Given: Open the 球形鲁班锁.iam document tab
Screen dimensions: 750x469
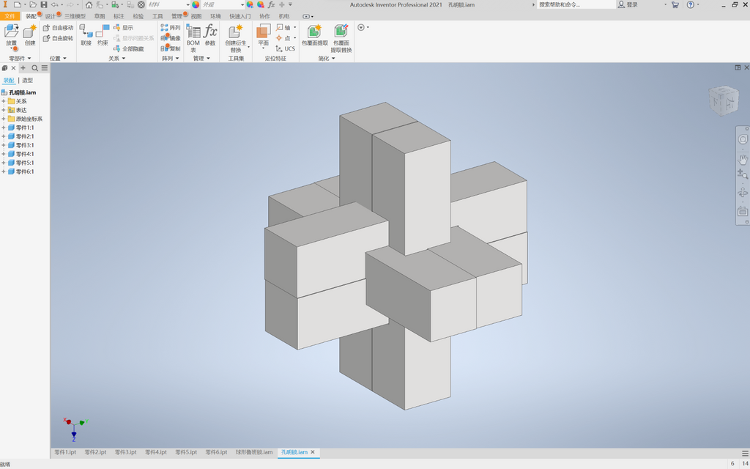Looking at the screenshot, I should 254,452.
